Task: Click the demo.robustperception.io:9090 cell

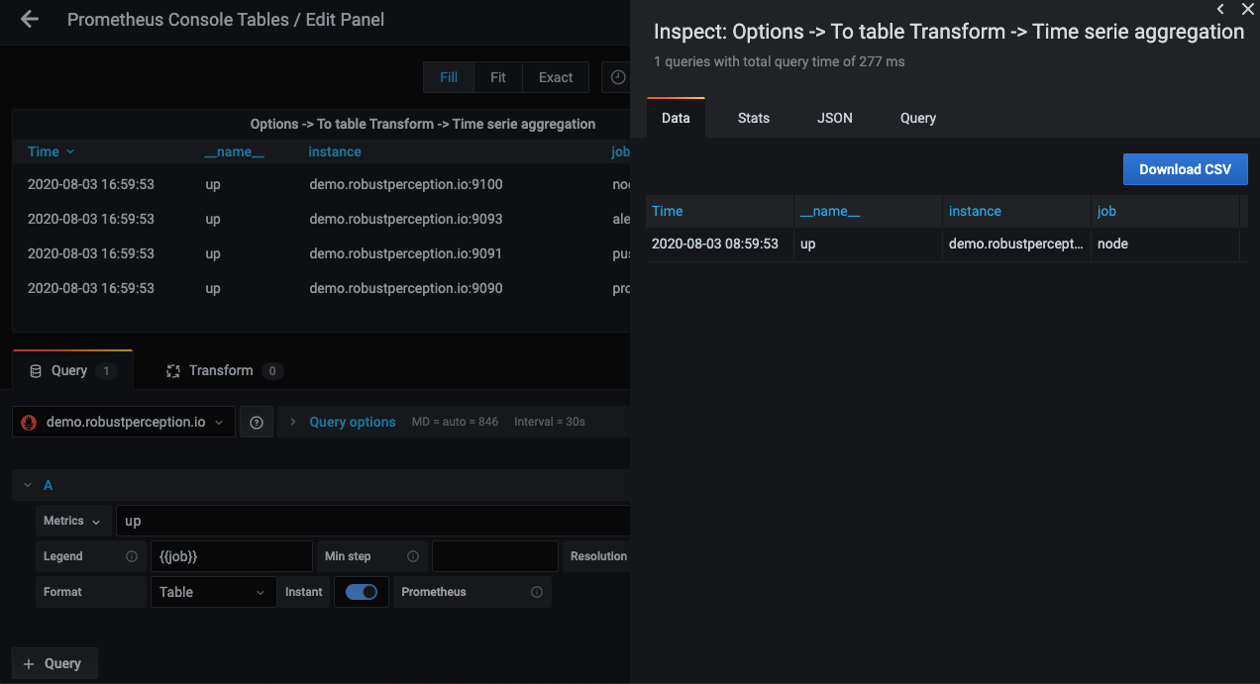Action: [406, 288]
